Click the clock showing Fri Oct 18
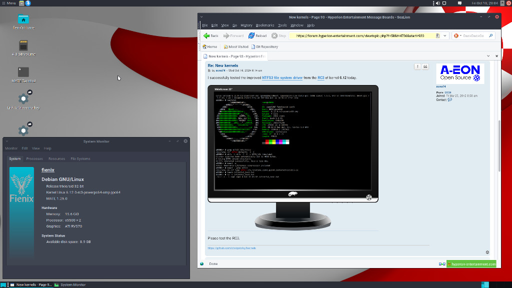This screenshot has width=512, height=288. click(x=484, y=3)
